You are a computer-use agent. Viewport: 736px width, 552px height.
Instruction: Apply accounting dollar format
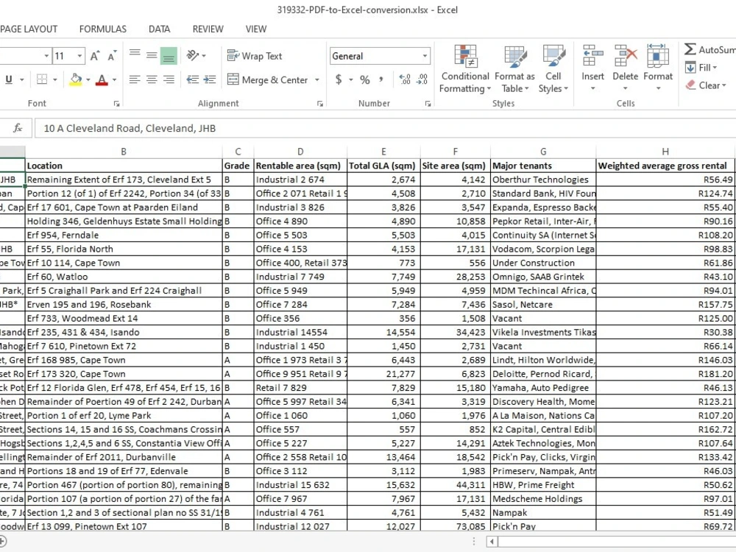tap(339, 79)
